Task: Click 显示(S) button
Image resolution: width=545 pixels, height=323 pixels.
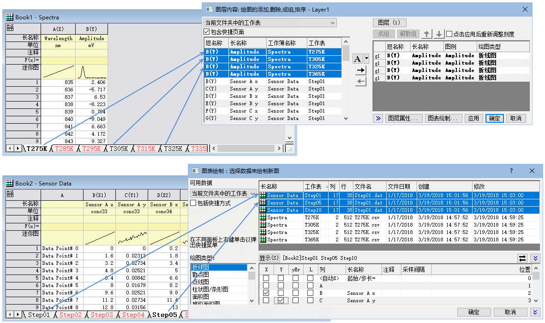Action: point(270,258)
